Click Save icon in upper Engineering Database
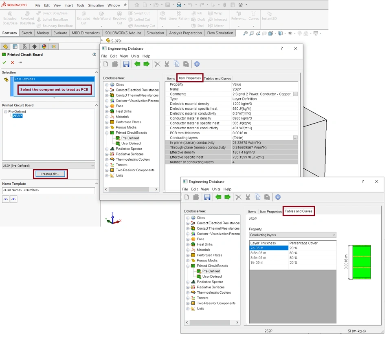Image resolution: width=391 pixels, height=341 pixels. pyautogui.click(x=126, y=64)
